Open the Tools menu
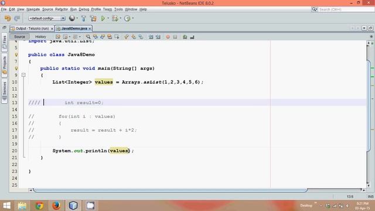 coord(118,9)
